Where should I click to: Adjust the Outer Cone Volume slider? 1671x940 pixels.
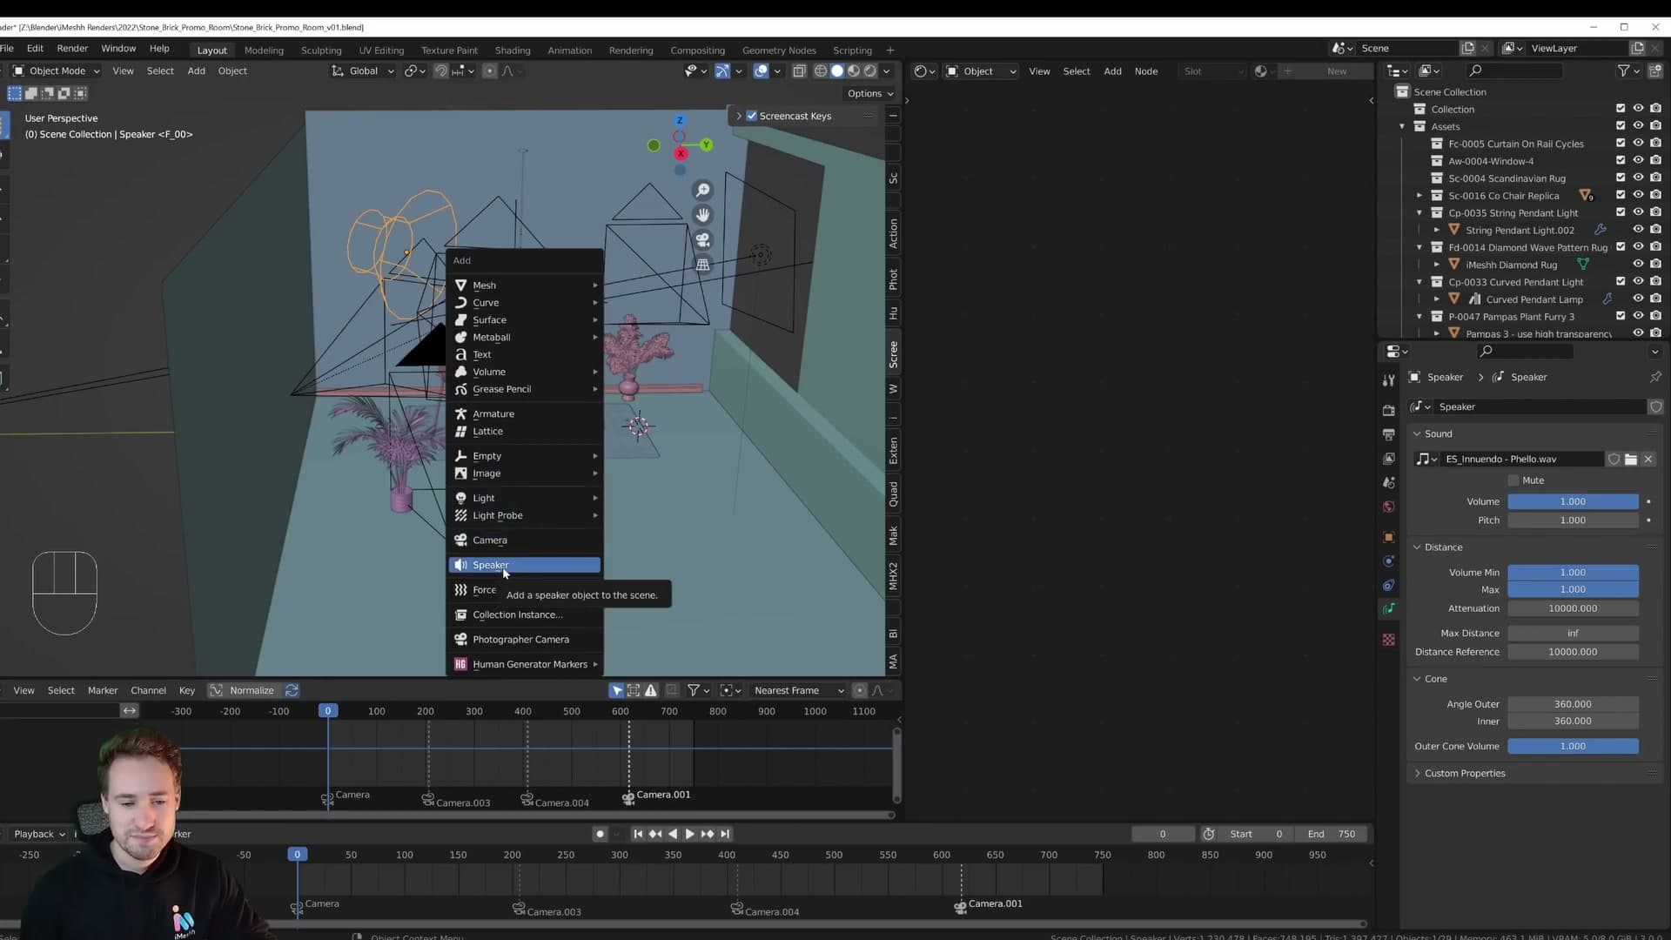[1573, 747]
